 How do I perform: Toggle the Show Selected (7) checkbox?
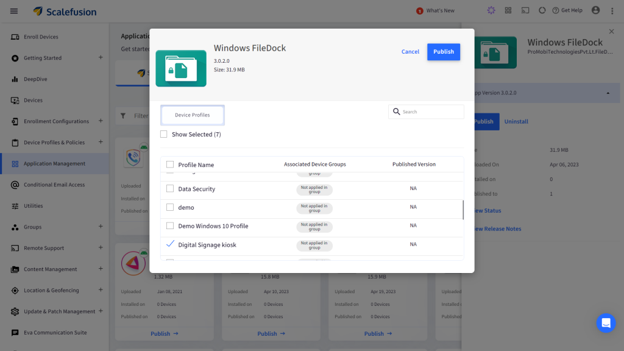pyautogui.click(x=164, y=134)
